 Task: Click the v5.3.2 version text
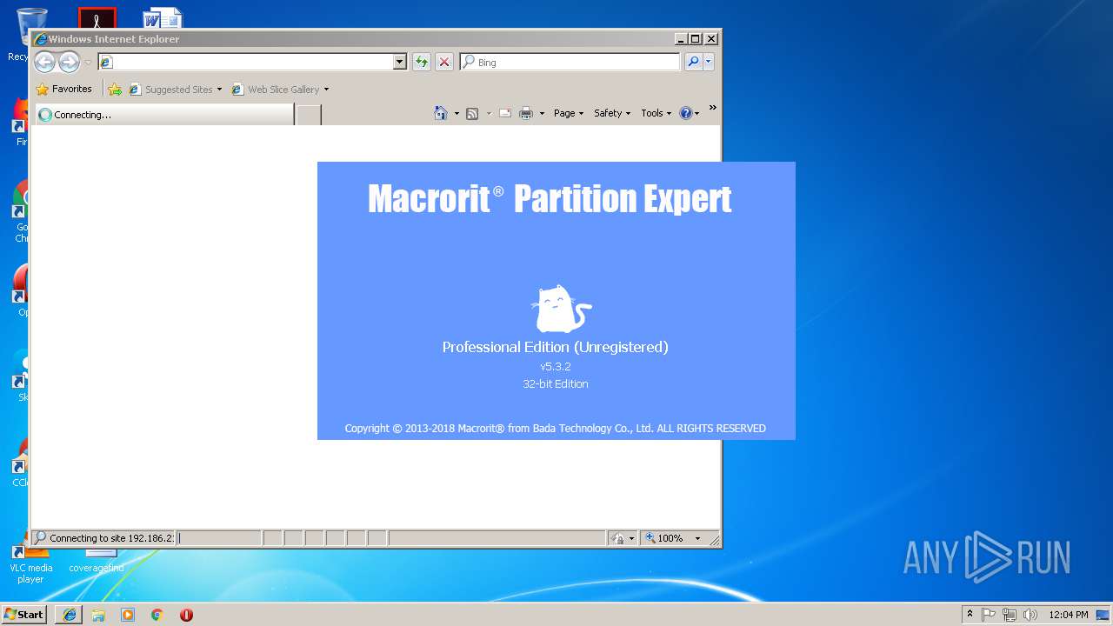point(556,367)
